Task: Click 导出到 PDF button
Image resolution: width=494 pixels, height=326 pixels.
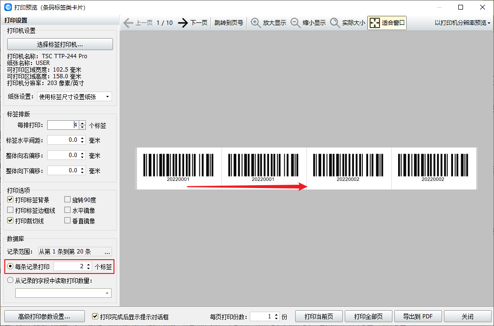Action: click(418, 316)
